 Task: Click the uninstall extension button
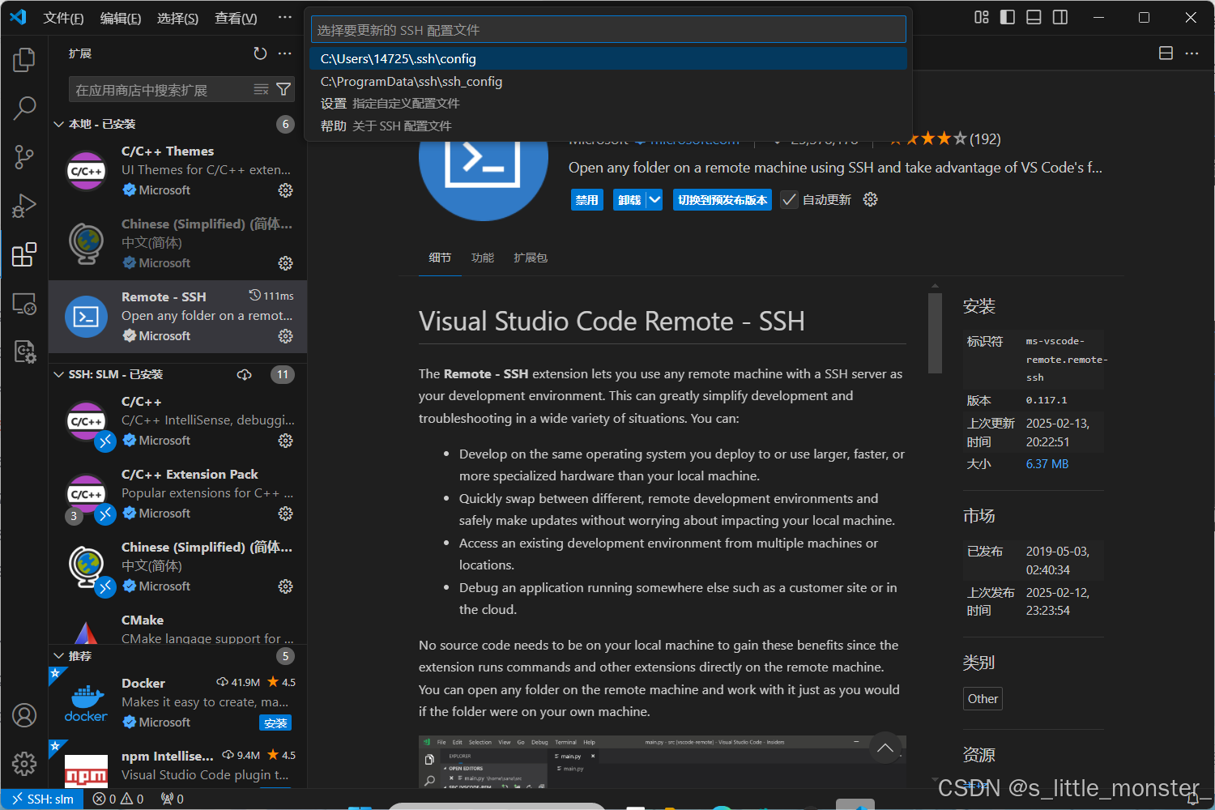(629, 200)
